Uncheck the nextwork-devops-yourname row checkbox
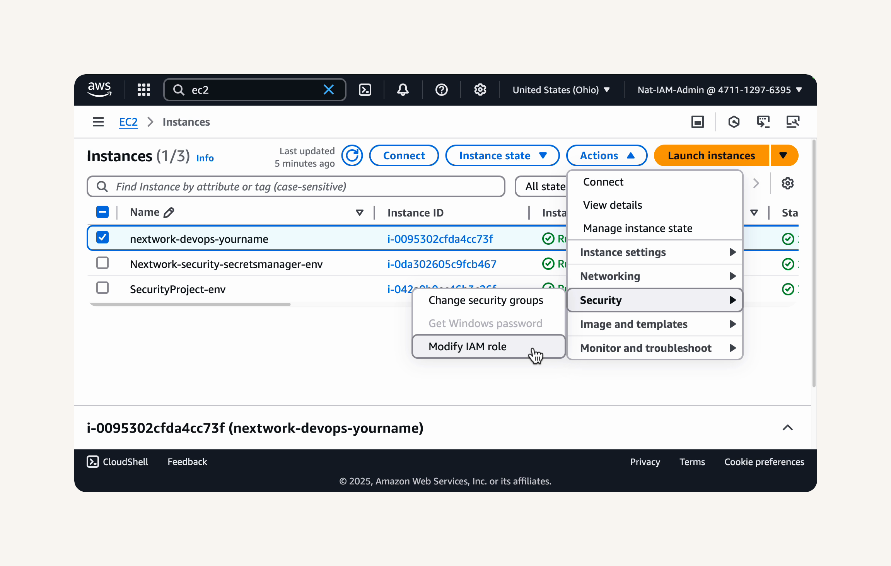Screen dimensions: 891x566 [x=102, y=237]
